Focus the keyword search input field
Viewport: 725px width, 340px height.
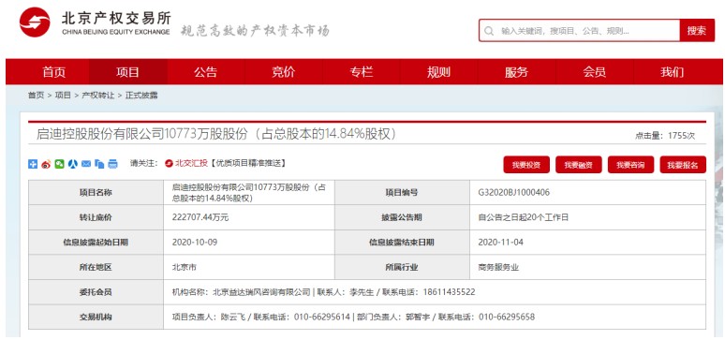(x=579, y=31)
